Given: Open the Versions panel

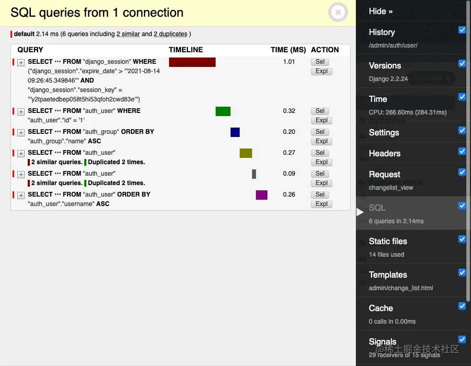Looking at the screenshot, I should (x=385, y=66).
